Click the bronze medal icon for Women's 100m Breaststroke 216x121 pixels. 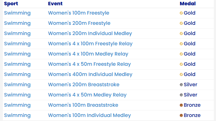(181, 105)
